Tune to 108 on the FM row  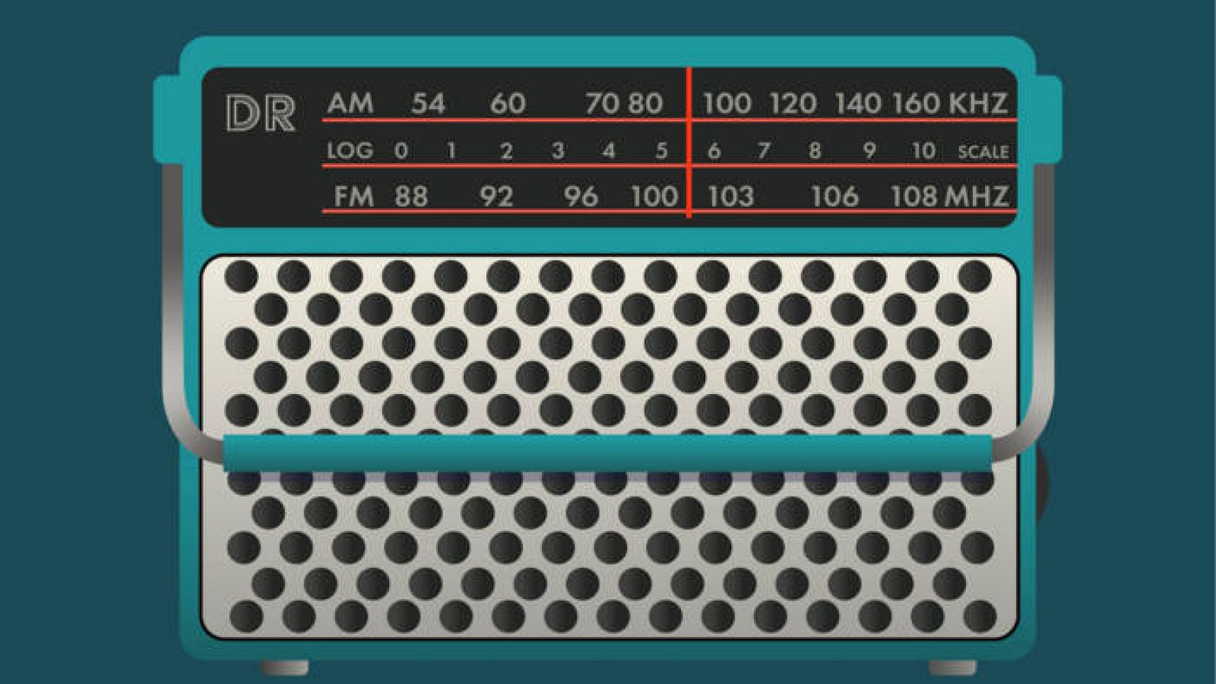click(914, 197)
